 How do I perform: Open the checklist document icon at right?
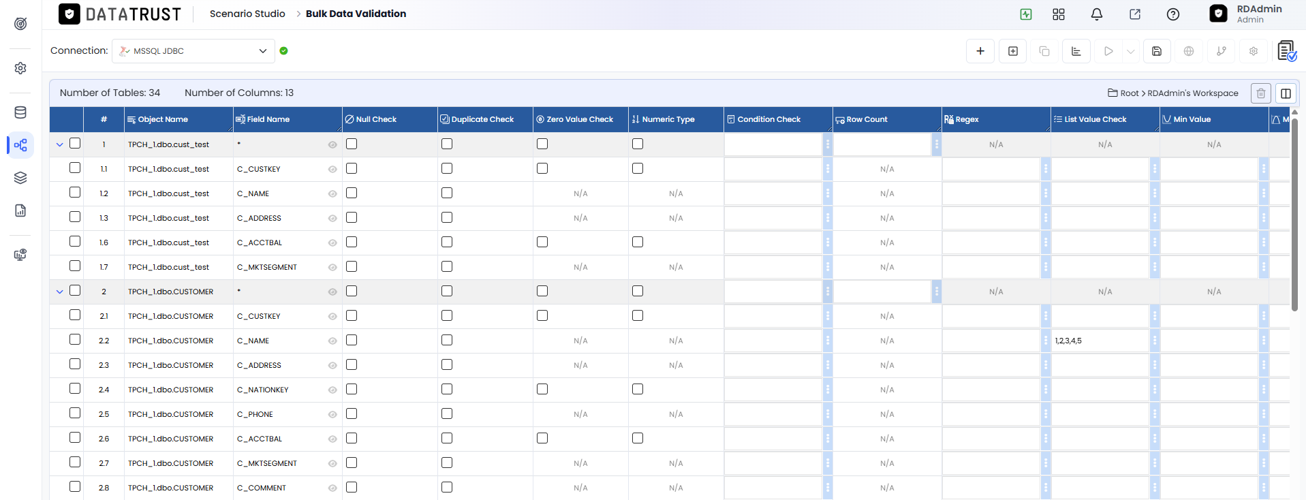click(x=1287, y=51)
